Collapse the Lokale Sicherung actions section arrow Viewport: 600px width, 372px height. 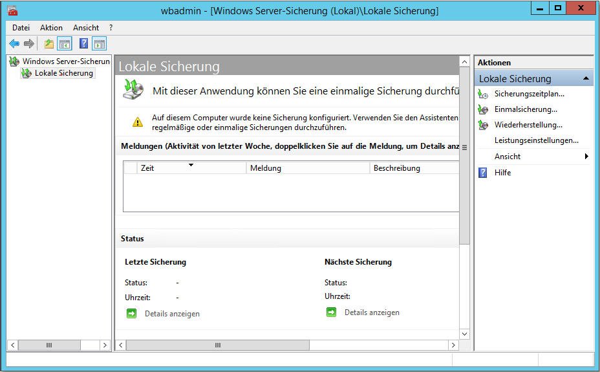tap(586, 78)
